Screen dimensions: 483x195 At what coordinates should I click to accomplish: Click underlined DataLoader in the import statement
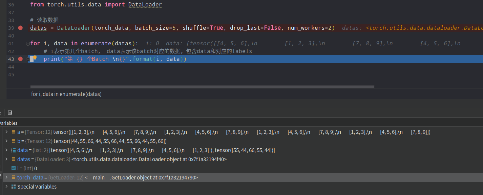coord(145,4)
